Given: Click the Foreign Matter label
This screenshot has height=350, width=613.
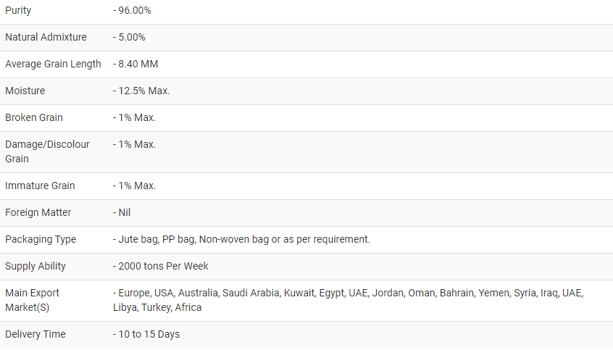Looking at the screenshot, I should [38, 212].
